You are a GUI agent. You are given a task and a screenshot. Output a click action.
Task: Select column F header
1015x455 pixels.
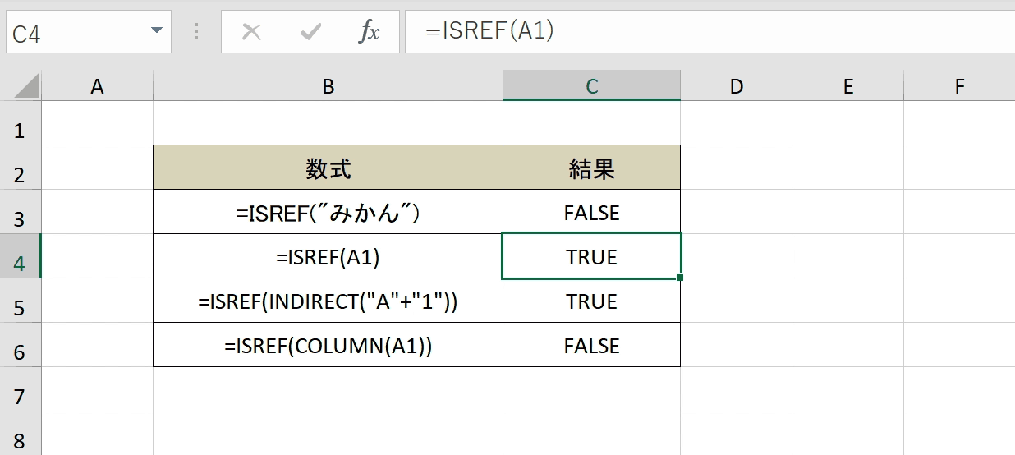click(959, 85)
